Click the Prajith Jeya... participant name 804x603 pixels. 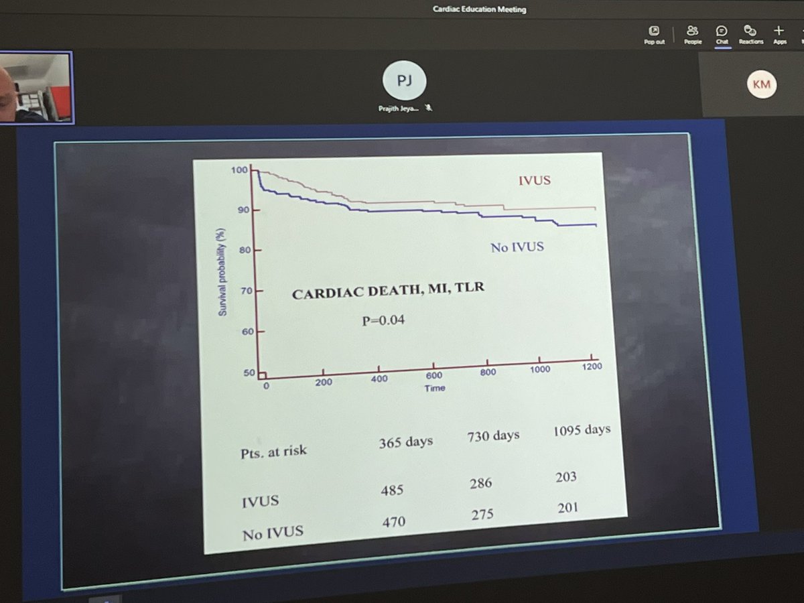pyautogui.click(x=399, y=108)
